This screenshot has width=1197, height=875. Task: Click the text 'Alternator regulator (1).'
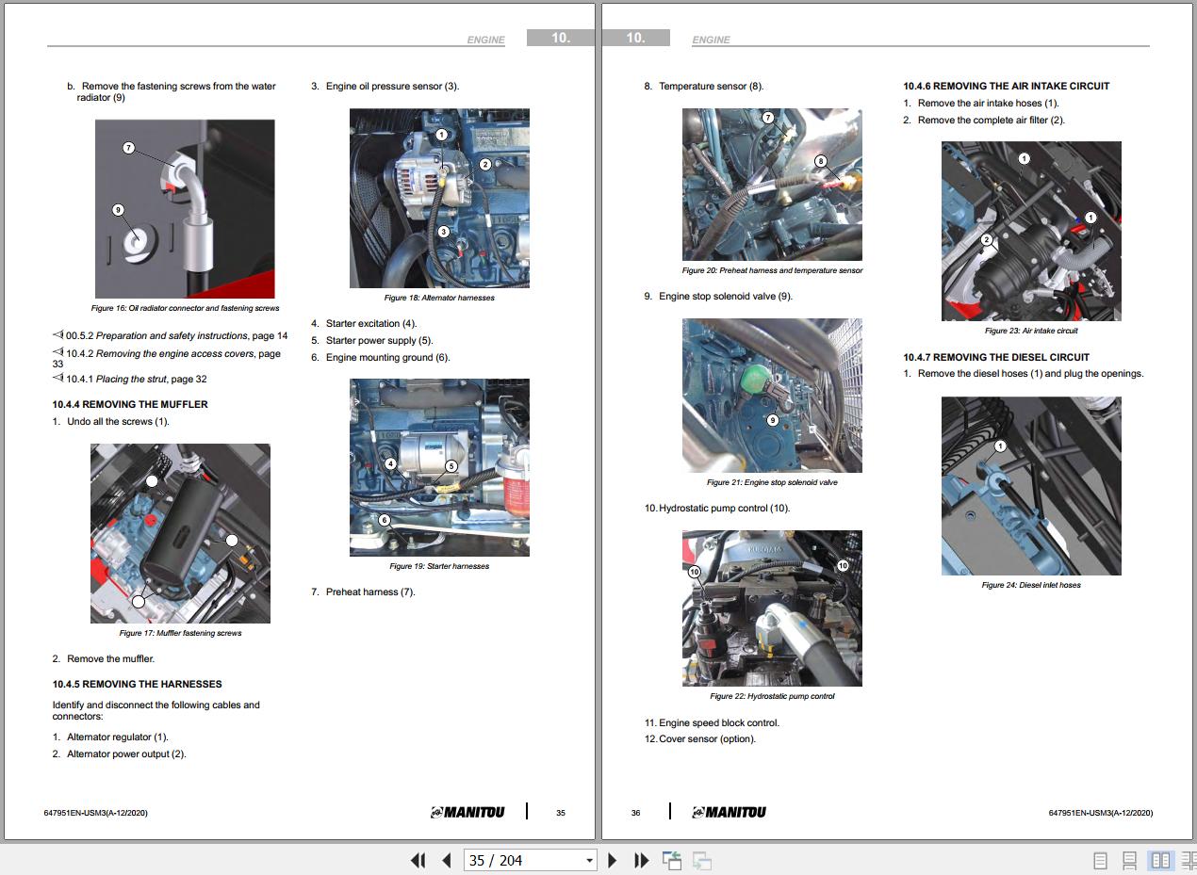click(118, 737)
